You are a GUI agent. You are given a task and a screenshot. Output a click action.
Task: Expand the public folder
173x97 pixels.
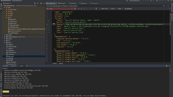point(5,39)
